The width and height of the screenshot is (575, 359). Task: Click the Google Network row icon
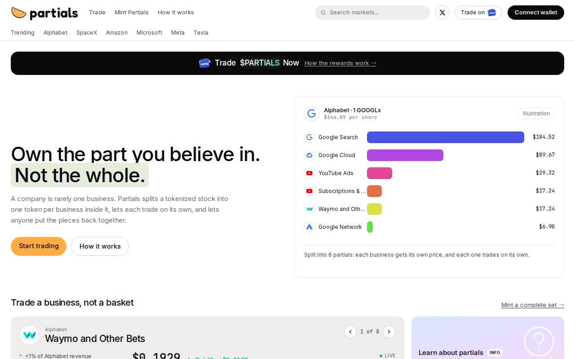click(310, 227)
